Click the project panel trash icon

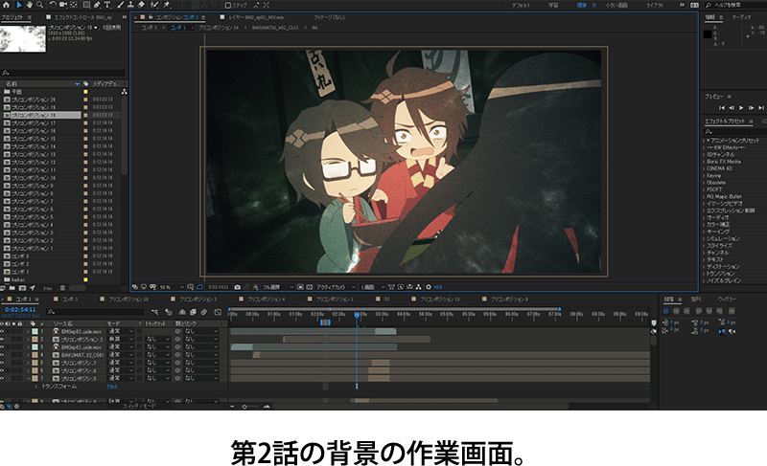pyautogui.click(x=62, y=288)
